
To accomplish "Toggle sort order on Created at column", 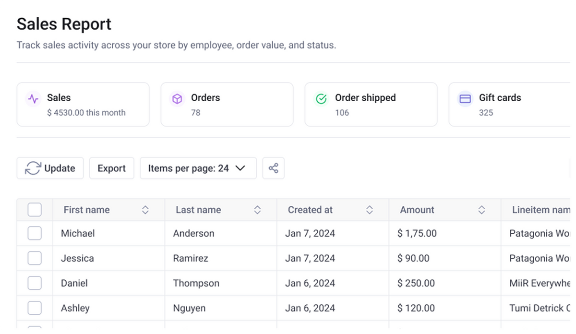I will (370, 210).
